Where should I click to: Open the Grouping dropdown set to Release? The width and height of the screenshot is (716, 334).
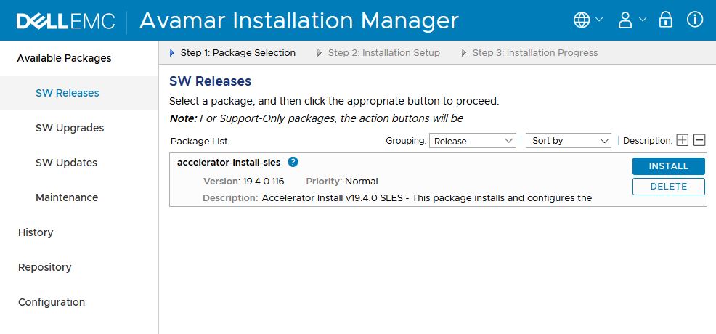[x=472, y=141]
